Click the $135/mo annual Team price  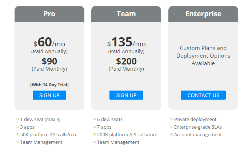[126, 42]
